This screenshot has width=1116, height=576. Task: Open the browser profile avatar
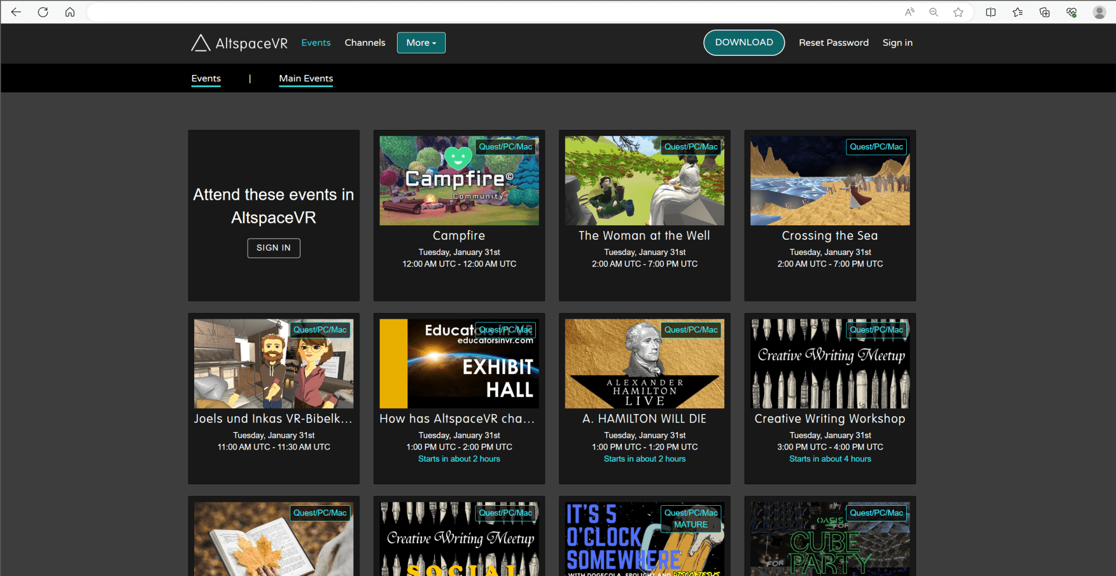1099,12
